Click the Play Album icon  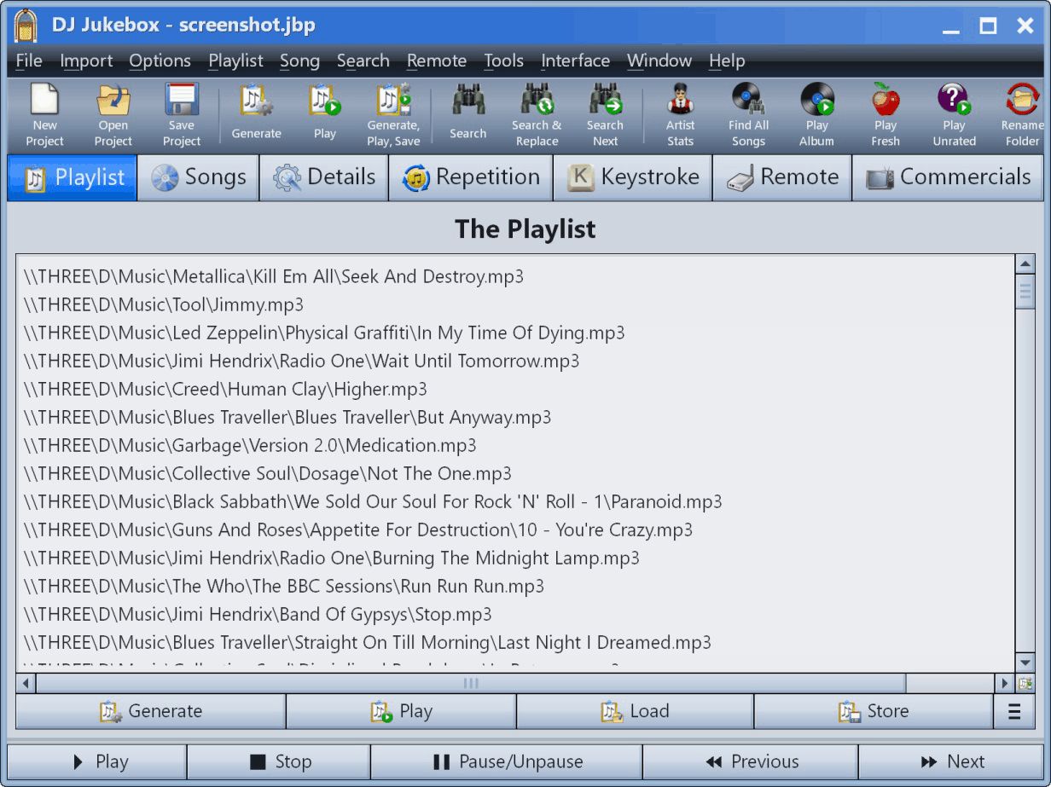[816, 116]
